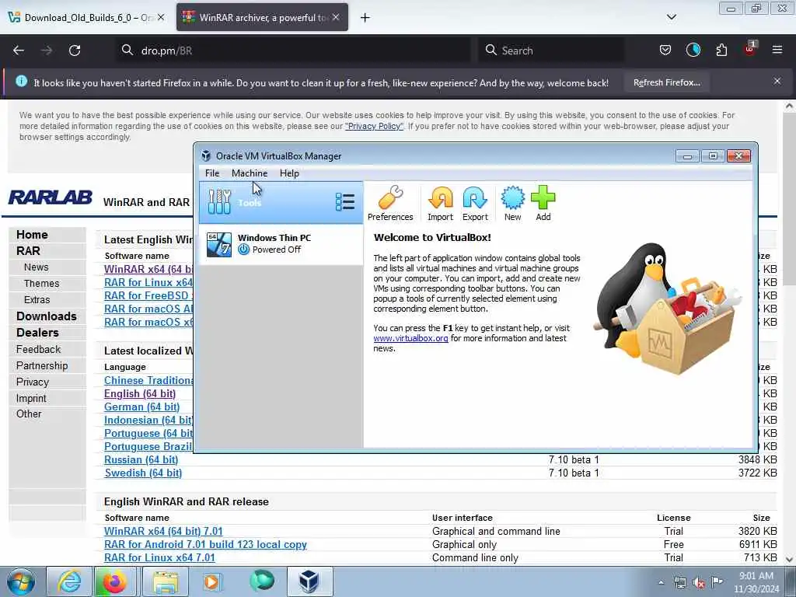796x597 pixels.
Task: Click the forward navigation arrow
Action: pos(47,51)
